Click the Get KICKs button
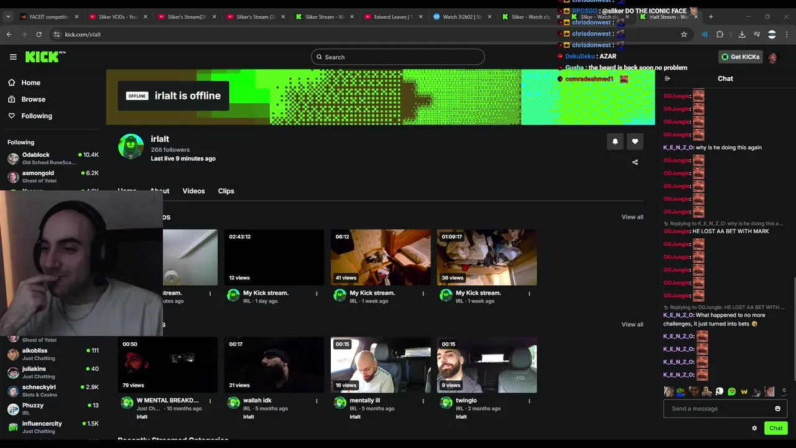 (740, 57)
